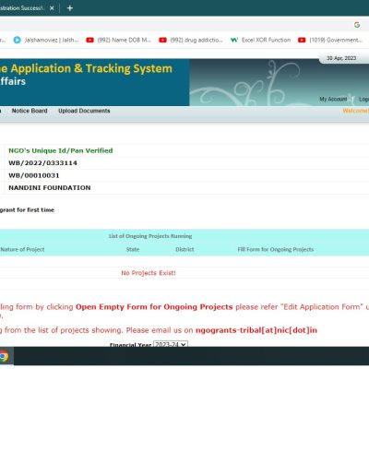Click the State column header
The image size is (369, 476).
point(133,249)
